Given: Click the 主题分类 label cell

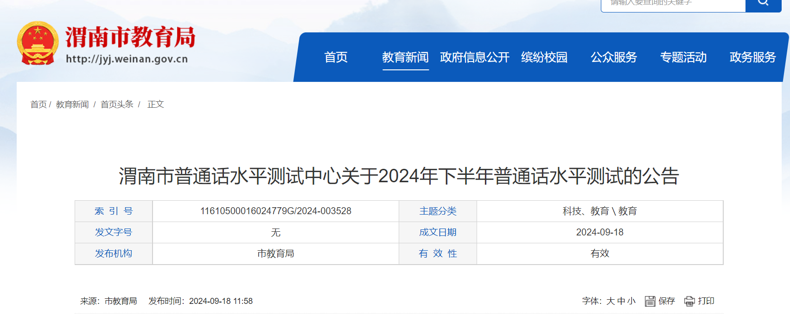Looking at the screenshot, I should [438, 211].
